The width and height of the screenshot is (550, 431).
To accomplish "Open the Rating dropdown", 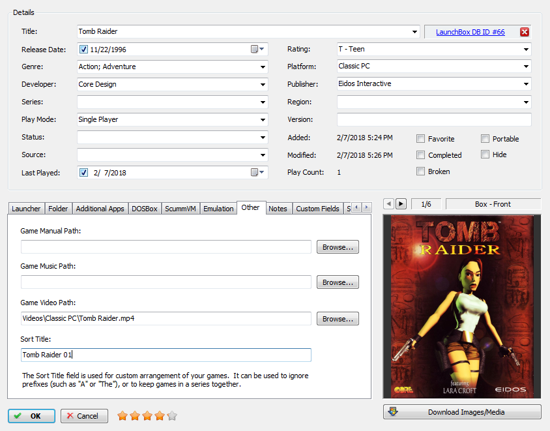I will 526,49.
